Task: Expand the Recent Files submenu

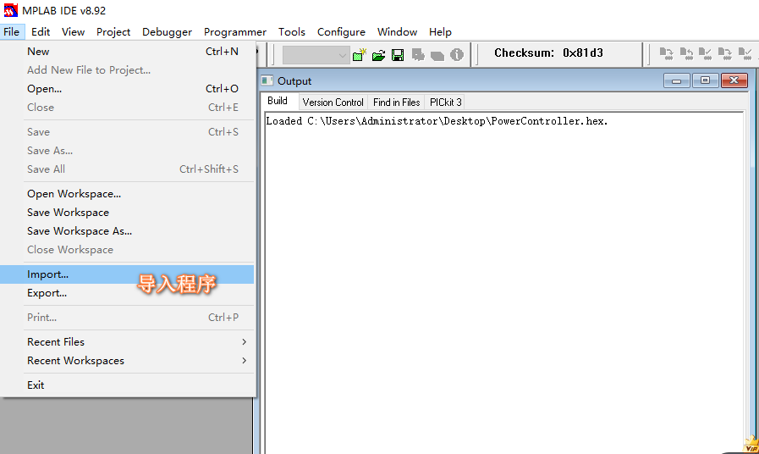Action: coord(128,342)
